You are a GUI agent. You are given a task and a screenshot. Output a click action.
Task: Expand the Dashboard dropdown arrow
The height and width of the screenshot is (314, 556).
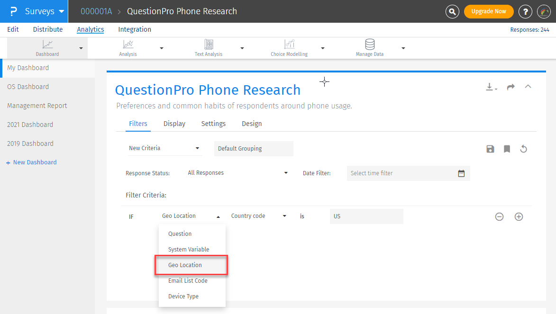click(x=81, y=48)
